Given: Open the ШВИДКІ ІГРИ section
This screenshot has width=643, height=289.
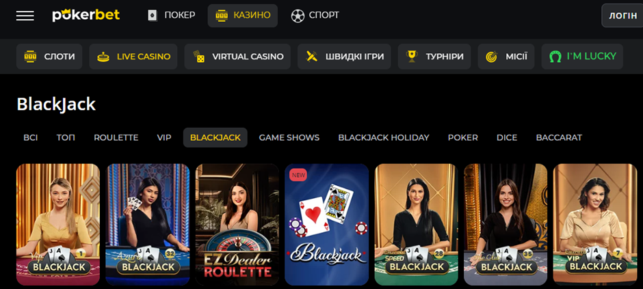Looking at the screenshot, I should 345,57.
